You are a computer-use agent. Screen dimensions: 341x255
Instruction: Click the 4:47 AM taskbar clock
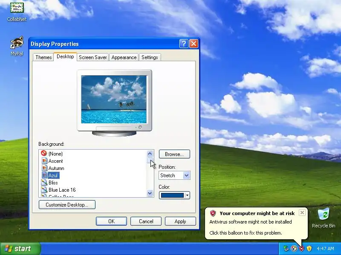325,249
